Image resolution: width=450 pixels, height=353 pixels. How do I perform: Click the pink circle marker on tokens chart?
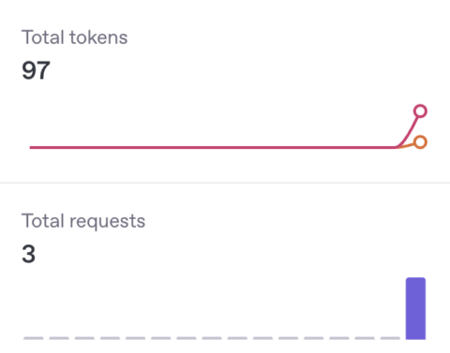[420, 111]
